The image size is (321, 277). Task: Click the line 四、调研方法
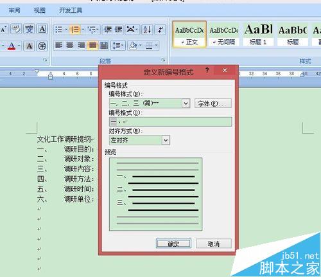[x=65, y=179]
